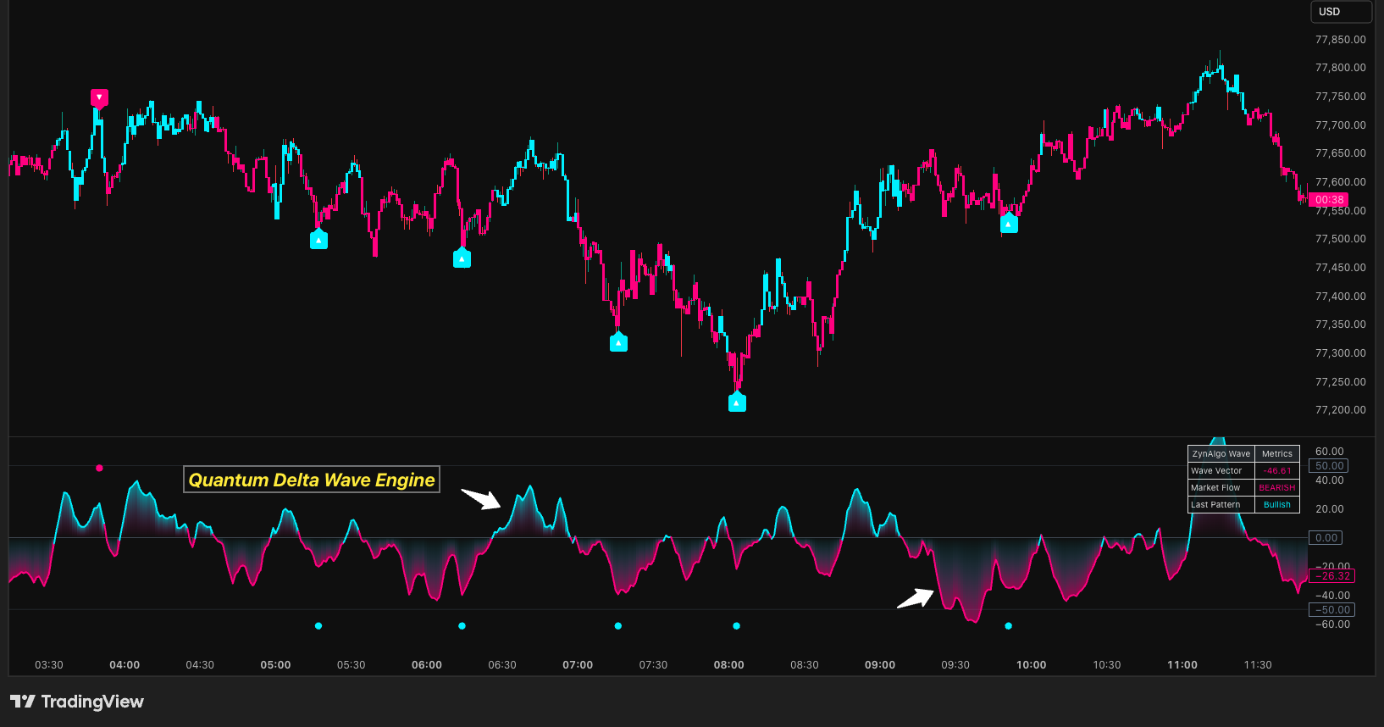The width and height of the screenshot is (1384, 727).
Task: Click the white arrow pointing at wave peak
Action: [482, 498]
